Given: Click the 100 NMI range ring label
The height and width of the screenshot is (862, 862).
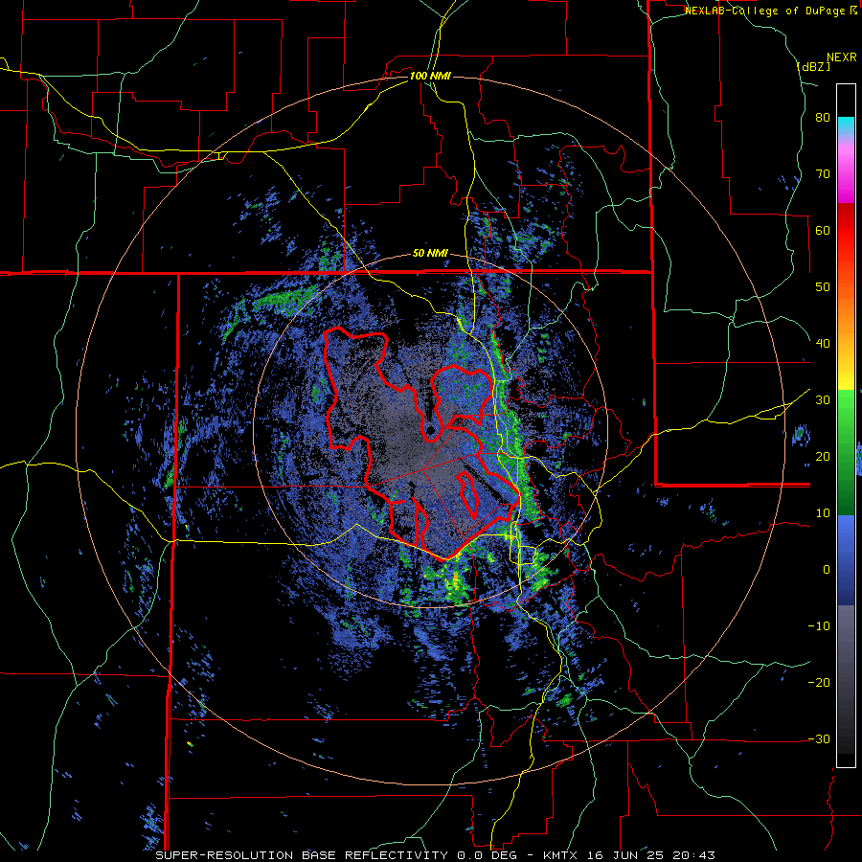Looking at the screenshot, I should 430,76.
